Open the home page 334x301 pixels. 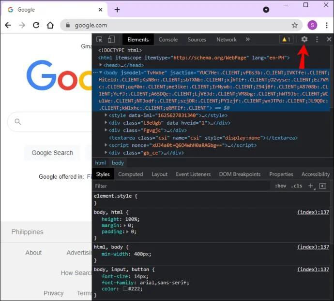pyautogui.click(x=50, y=25)
